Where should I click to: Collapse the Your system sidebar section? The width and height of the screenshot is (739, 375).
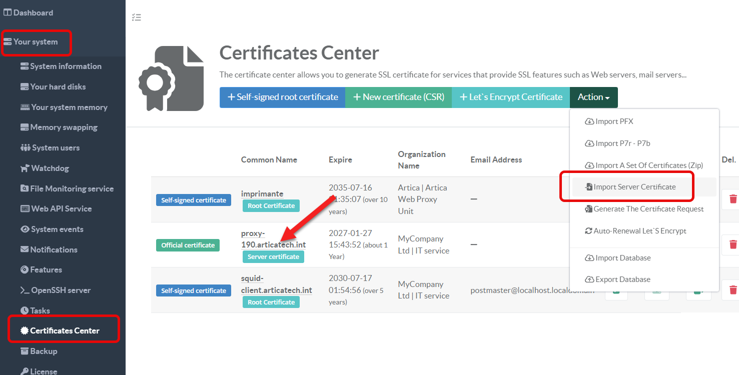pos(36,42)
